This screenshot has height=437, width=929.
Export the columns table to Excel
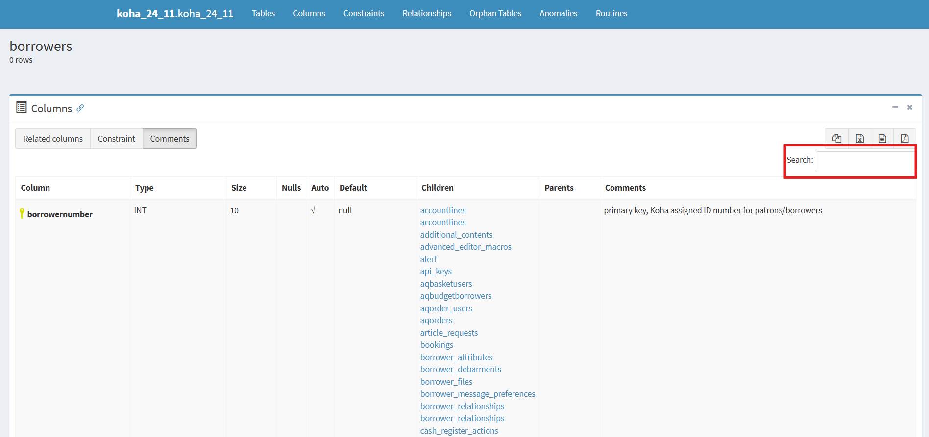pyautogui.click(x=860, y=138)
